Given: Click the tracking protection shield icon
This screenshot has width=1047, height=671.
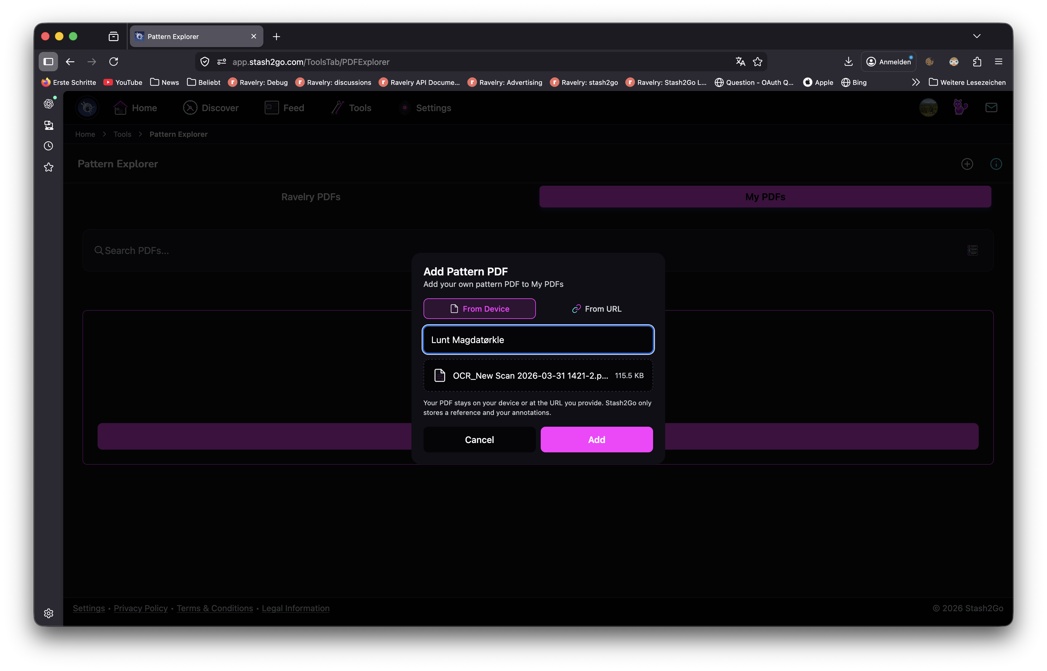Looking at the screenshot, I should tap(205, 62).
